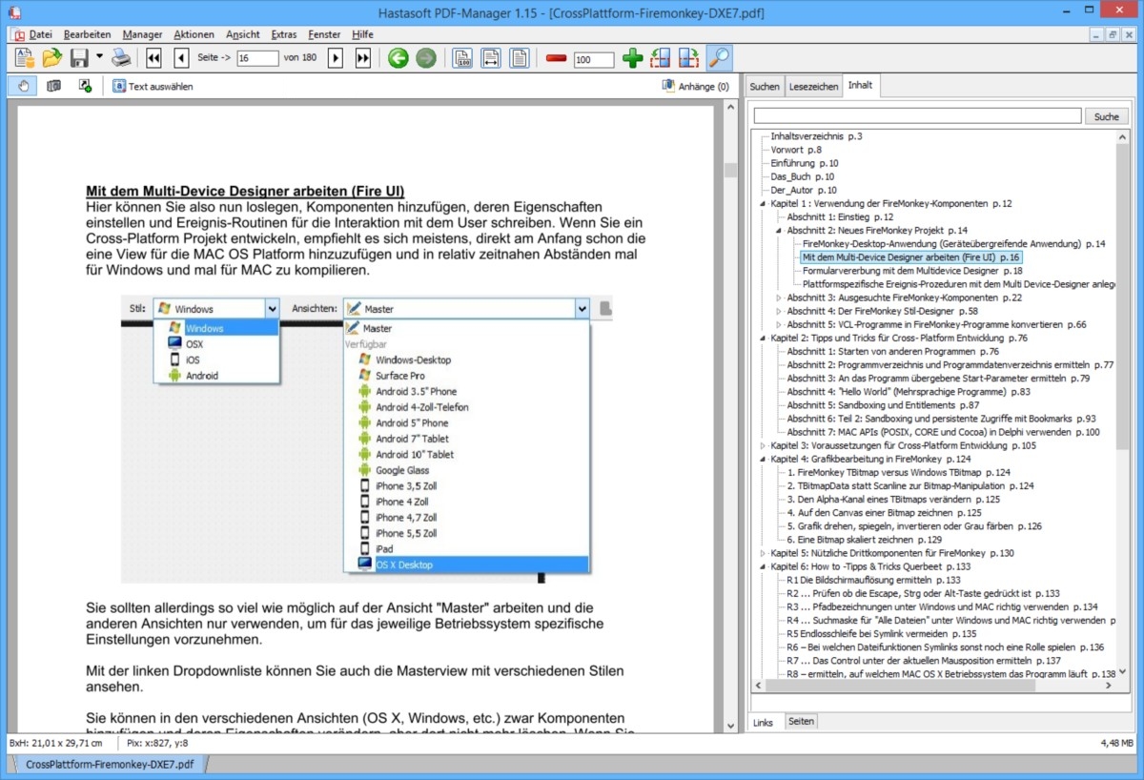Rotate page right icon
Screen dimensions: 1144x780
(688, 58)
